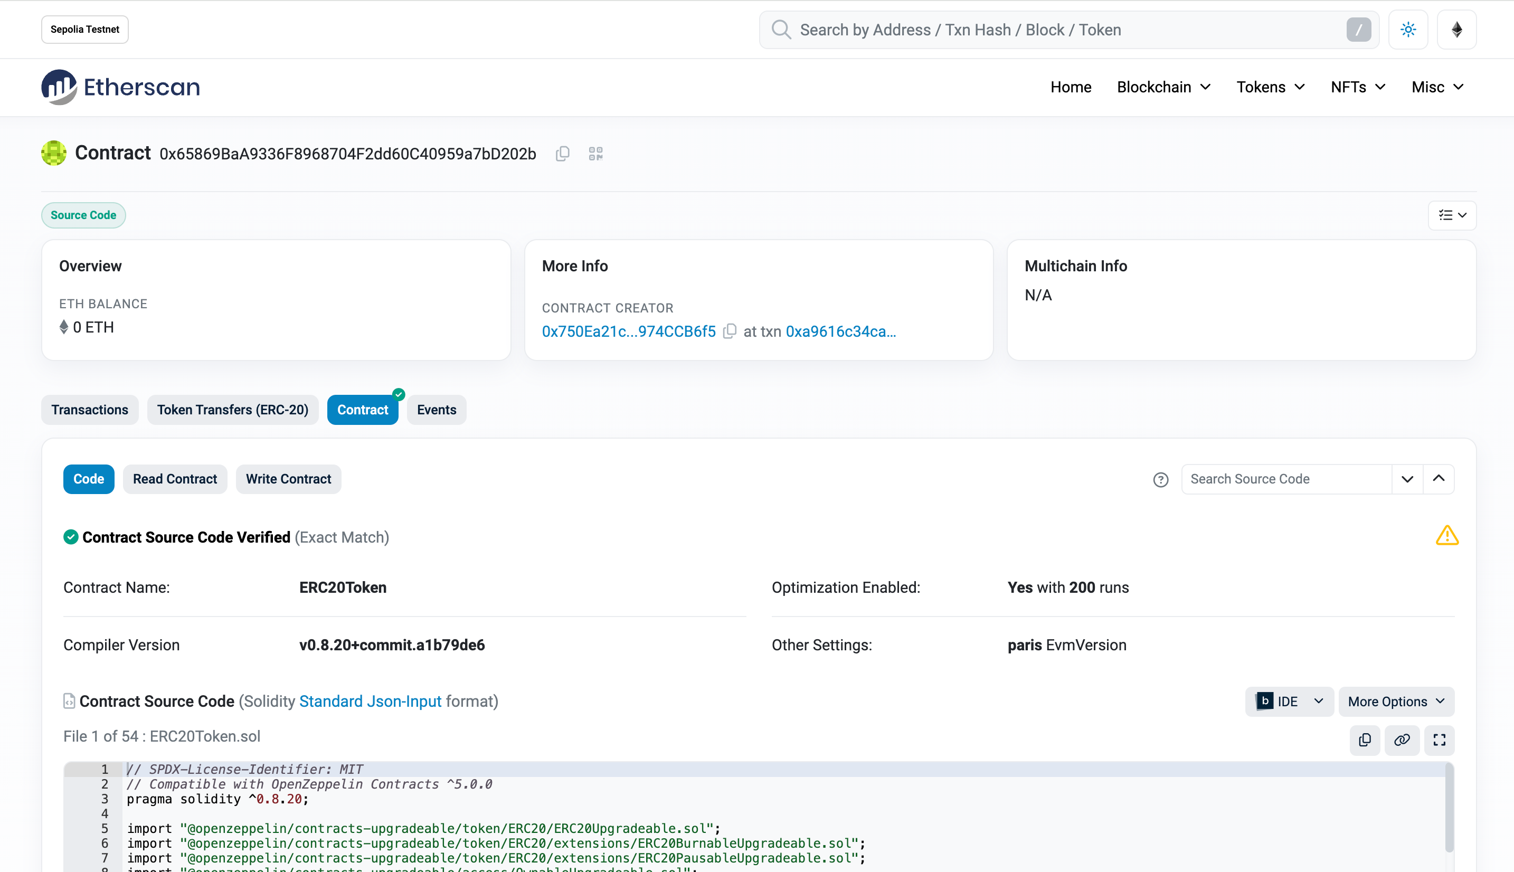This screenshot has width=1514, height=872.
Task: Click the yellow warning triangle icon
Action: click(x=1447, y=535)
